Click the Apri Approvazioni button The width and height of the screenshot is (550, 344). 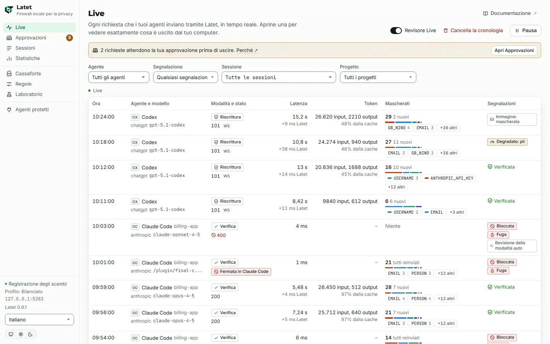(x=514, y=50)
